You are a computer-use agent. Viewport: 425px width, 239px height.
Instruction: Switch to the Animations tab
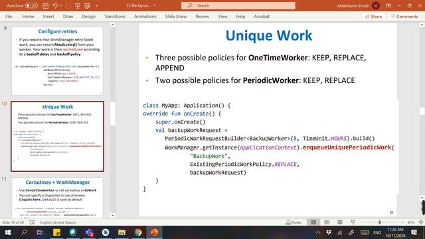pyautogui.click(x=145, y=17)
